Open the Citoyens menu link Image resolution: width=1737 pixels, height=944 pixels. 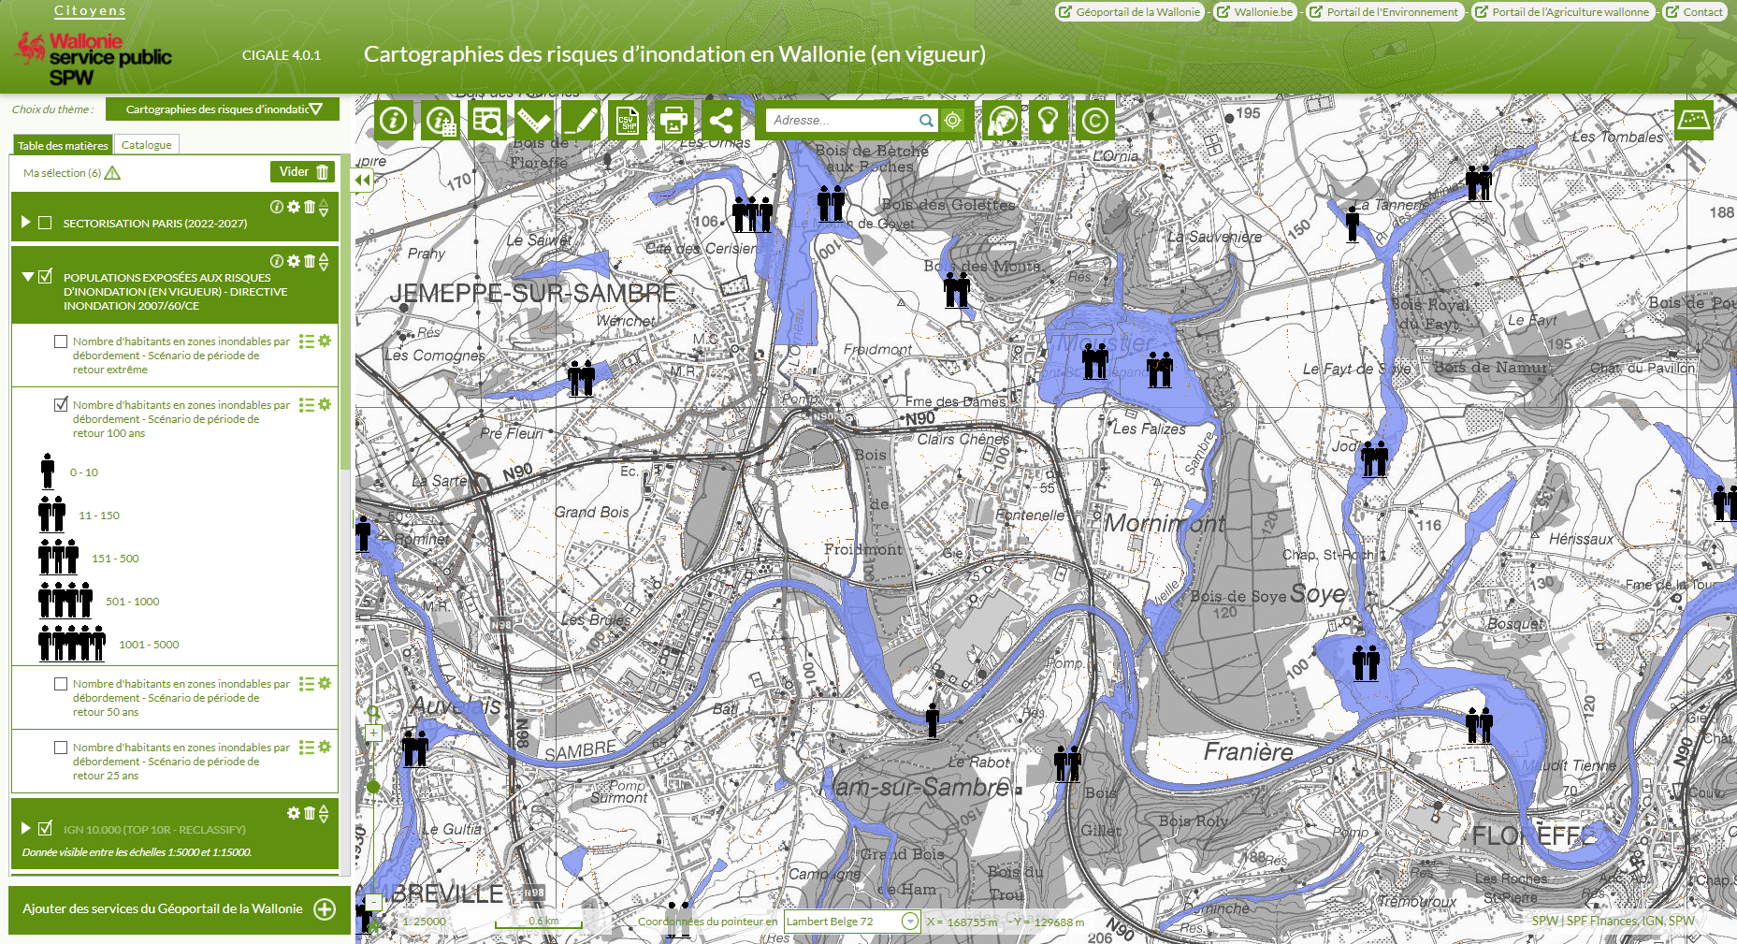point(90,11)
